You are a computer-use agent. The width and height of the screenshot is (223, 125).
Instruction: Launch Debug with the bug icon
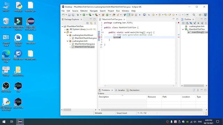tap(78, 15)
